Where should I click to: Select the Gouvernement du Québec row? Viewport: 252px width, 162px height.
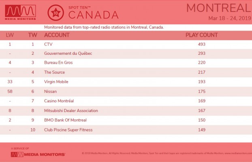coord(126,54)
